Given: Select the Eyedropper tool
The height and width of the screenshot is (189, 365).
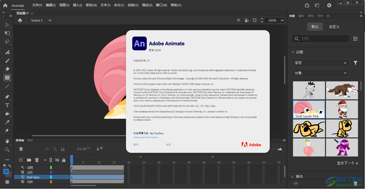Looking at the screenshot, I should [7, 122].
